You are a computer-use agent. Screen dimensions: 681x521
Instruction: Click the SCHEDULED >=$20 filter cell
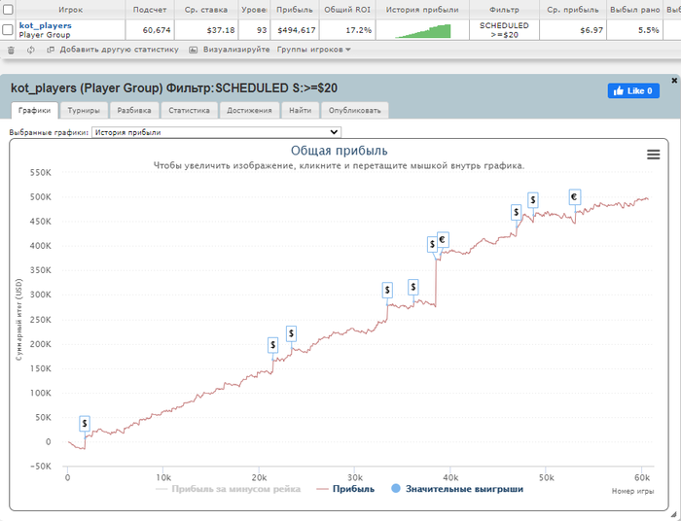[x=504, y=30]
